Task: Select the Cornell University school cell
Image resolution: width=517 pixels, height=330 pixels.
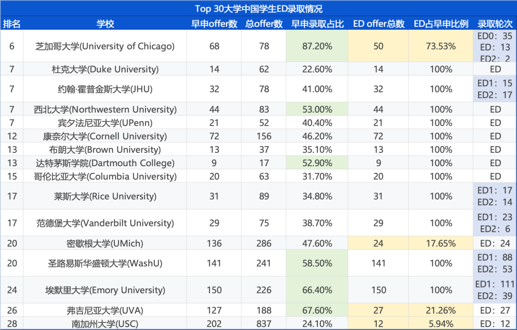Action: pos(105,136)
